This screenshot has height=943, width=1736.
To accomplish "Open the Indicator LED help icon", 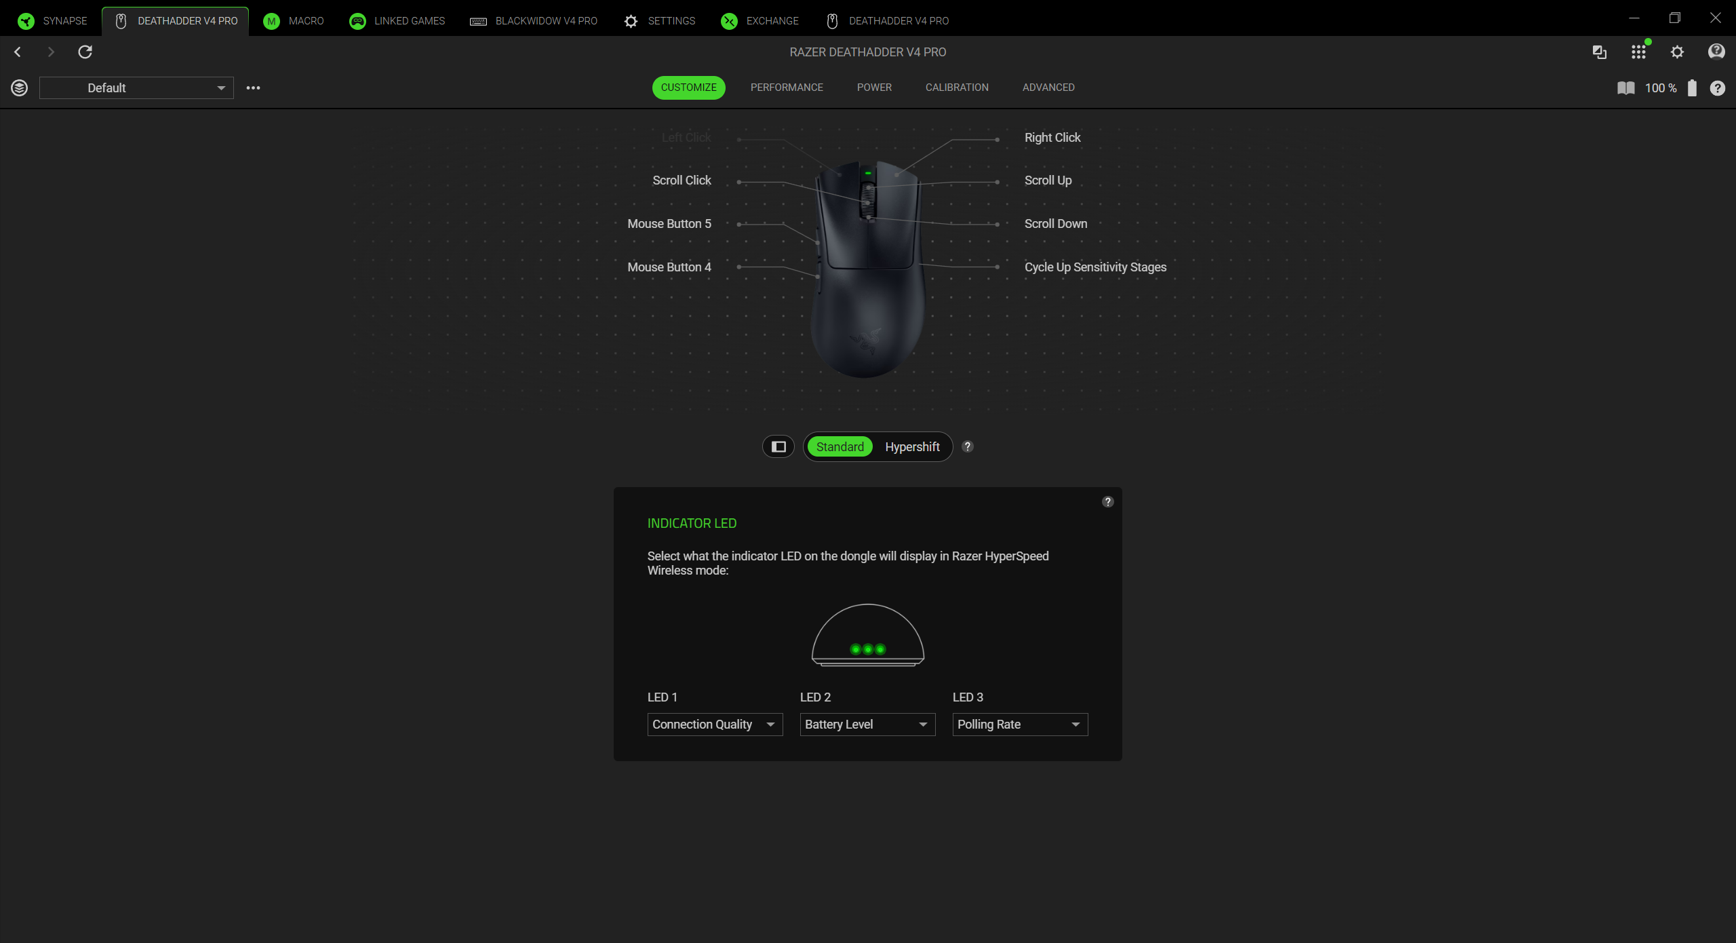I will (1108, 502).
